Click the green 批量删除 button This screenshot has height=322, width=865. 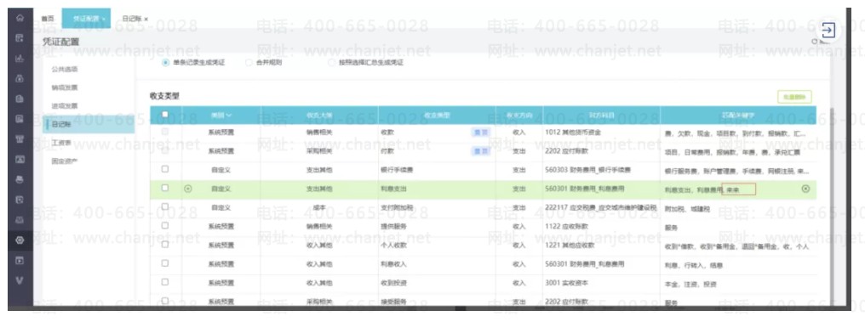click(x=794, y=97)
